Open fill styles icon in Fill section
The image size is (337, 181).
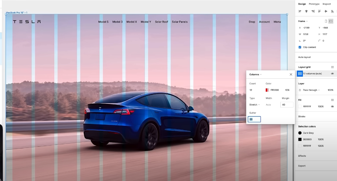tap(332, 100)
